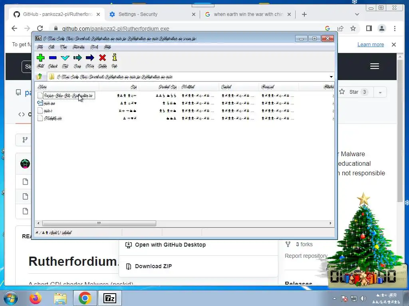Screen dimensions: 409x306
Task: Sort 7-Zip list by Modified column
Action: point(199,87)
